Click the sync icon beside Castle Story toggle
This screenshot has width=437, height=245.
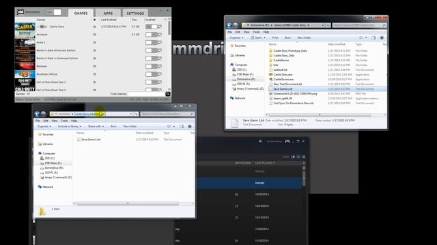point(160,27)
